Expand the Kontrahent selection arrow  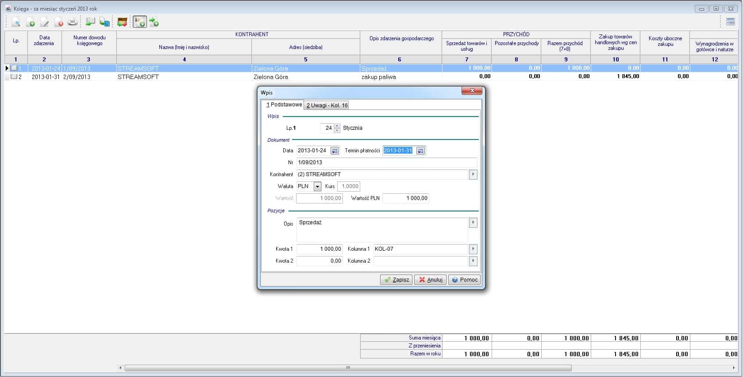(473, 174)
